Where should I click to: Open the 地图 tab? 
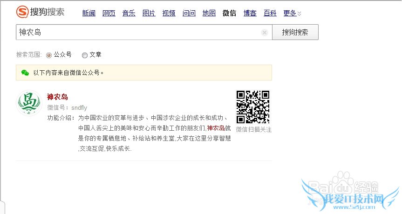click(209, 13)
